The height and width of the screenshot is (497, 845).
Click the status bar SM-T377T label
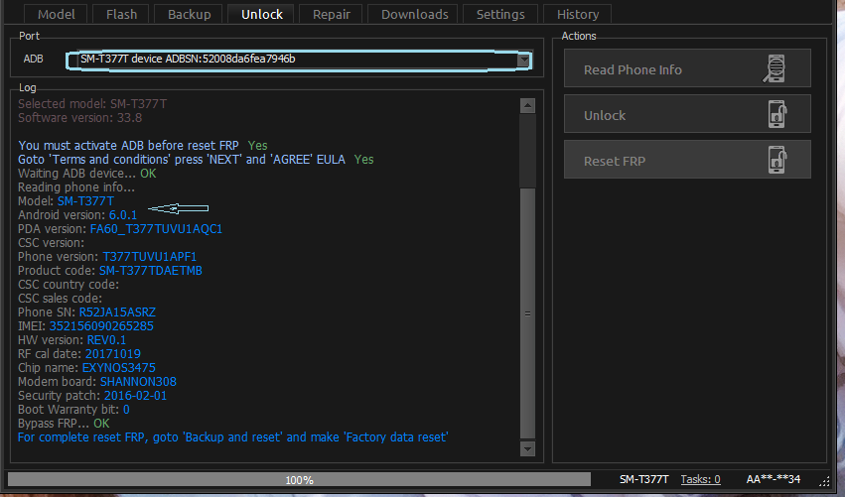click(644, 479)
